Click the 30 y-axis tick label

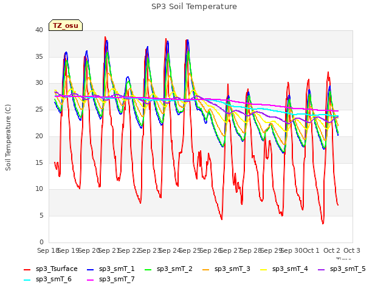(39, 83)
